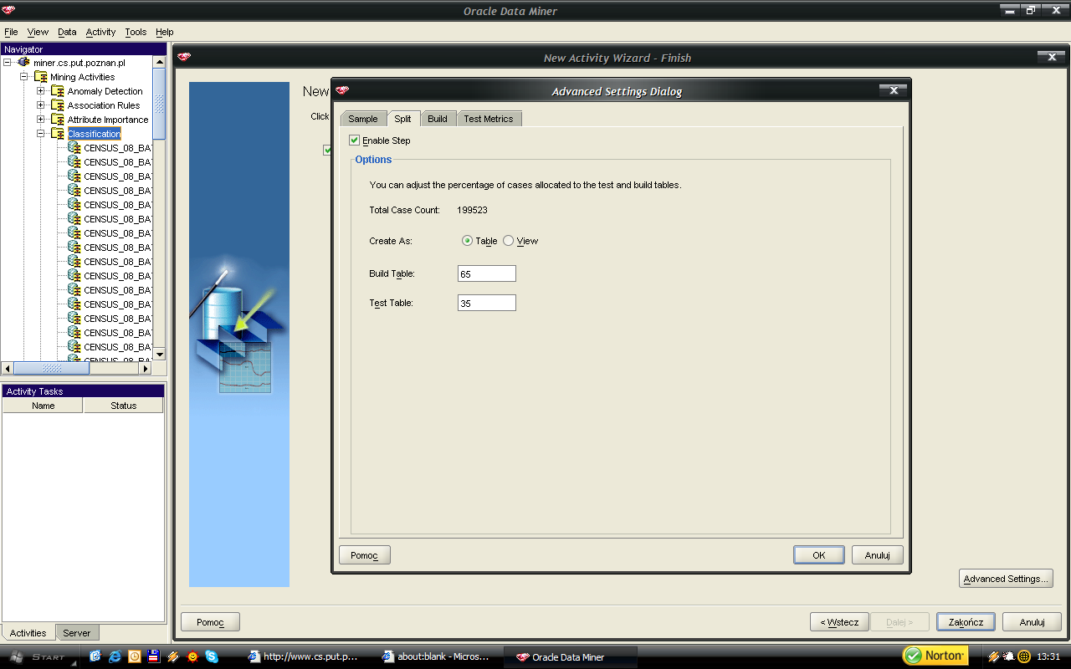The image size is (1071, 669).
Task: Switch to the Server tab
Action: coord(77,633)
